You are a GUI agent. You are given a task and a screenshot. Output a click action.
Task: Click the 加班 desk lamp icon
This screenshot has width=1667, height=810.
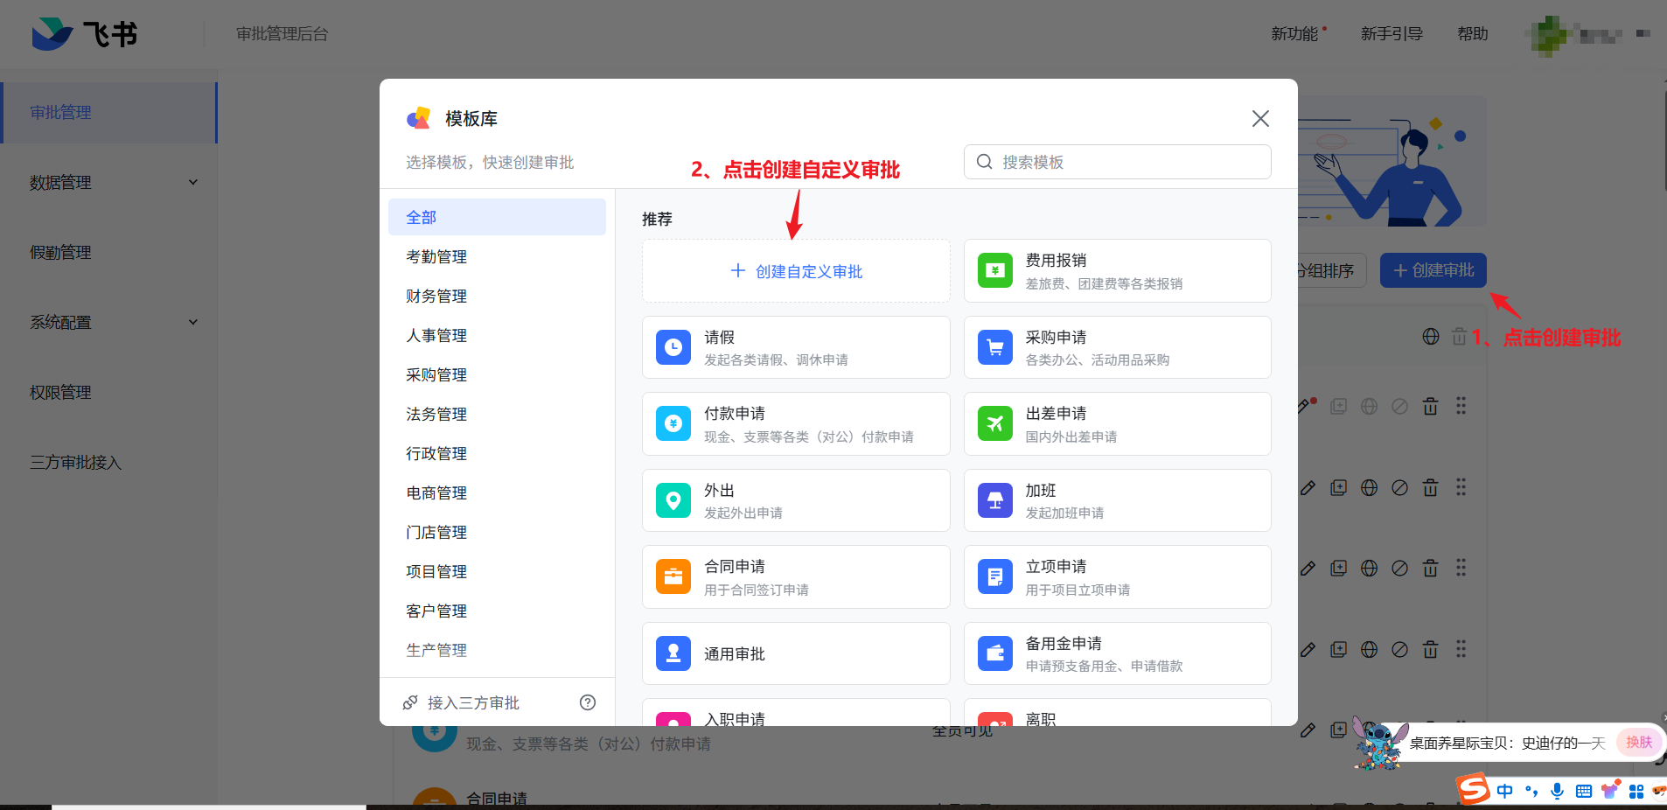(x=994, y=500)
